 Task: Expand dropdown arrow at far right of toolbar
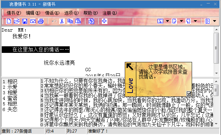point(214,21)
